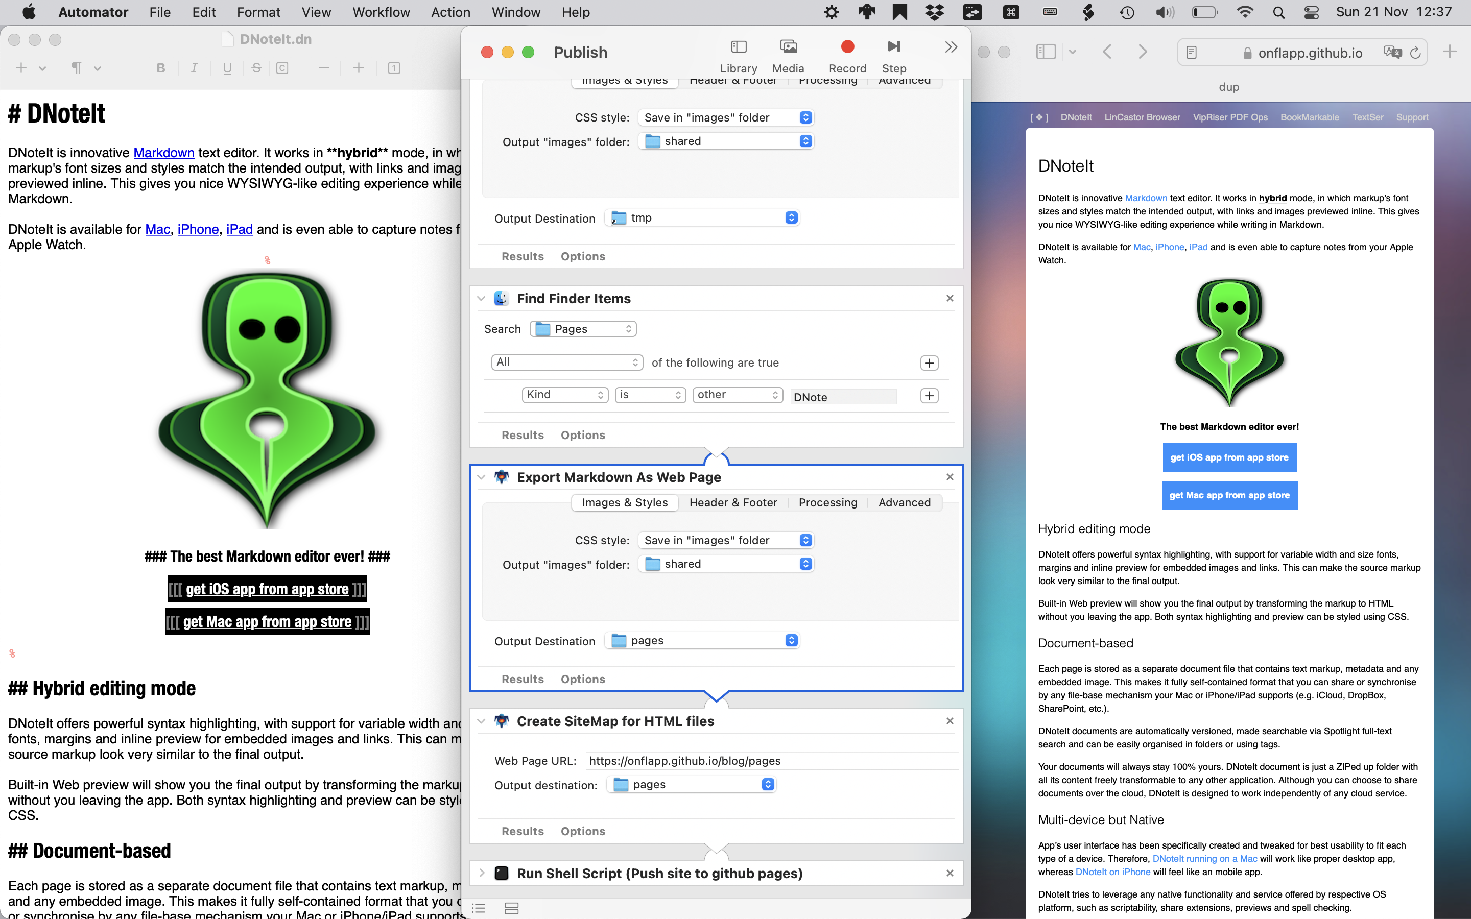Remove the Create SiteMap for HTML files action
This screenshot has height=919, width=1471.
(x=950, y=721)
